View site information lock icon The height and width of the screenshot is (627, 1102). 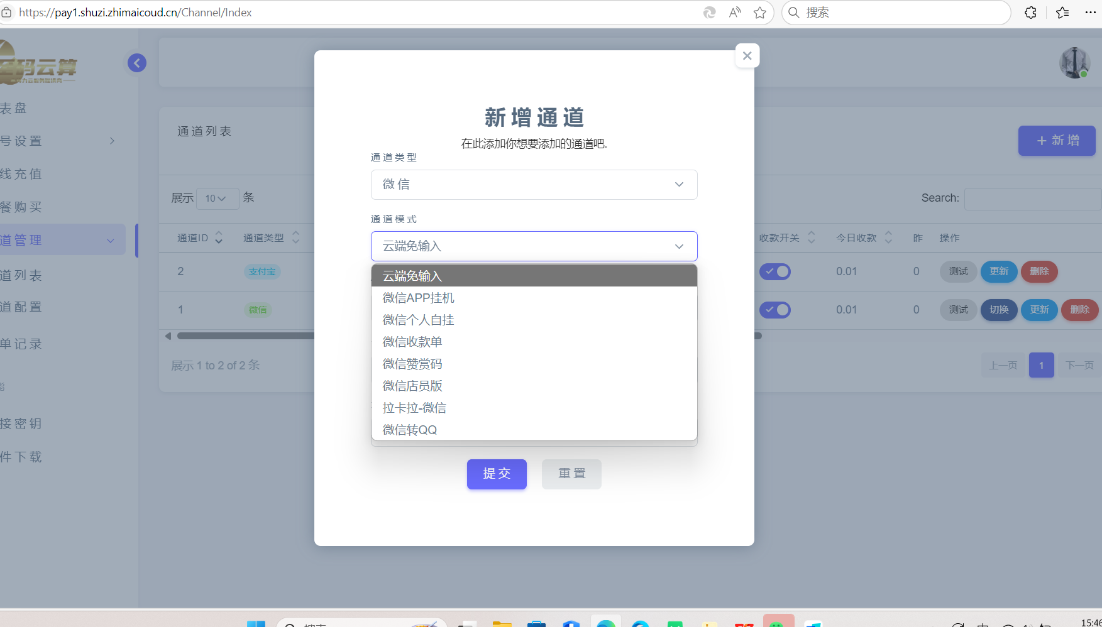(6, 13)
